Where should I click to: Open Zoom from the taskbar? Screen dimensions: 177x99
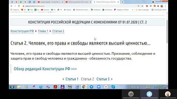(x=99, y=87)
